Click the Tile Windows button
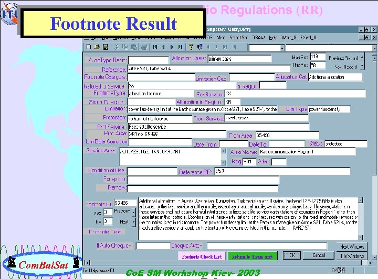 352,256
